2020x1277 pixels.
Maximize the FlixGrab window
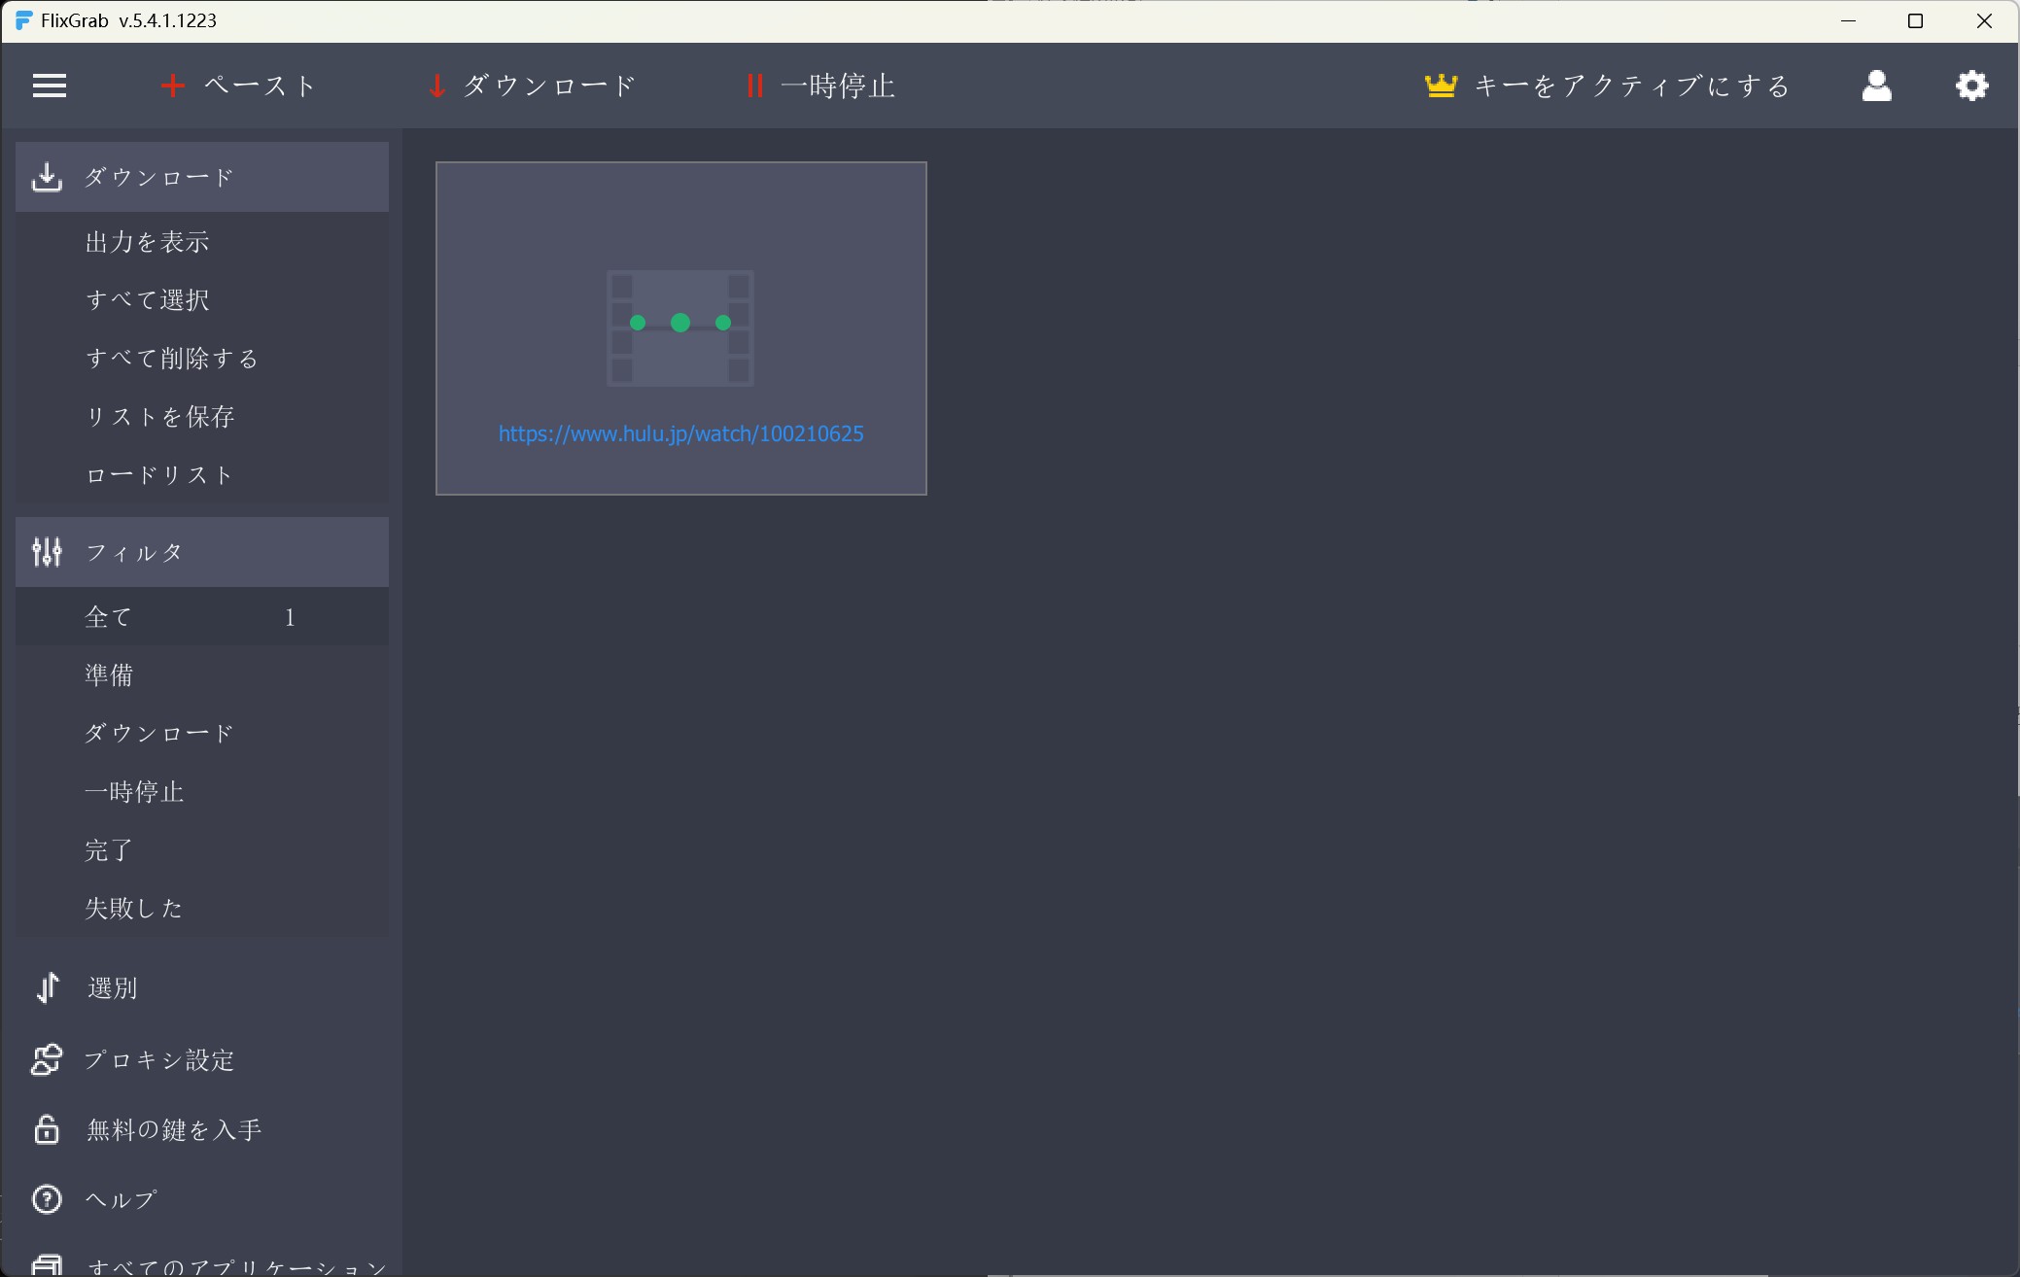[1916, 20]
